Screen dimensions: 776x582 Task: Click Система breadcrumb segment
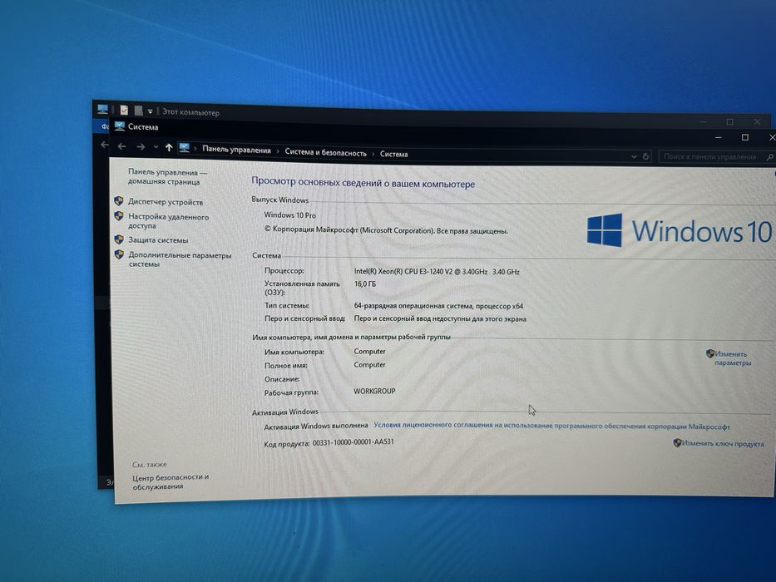pos(394,154)
